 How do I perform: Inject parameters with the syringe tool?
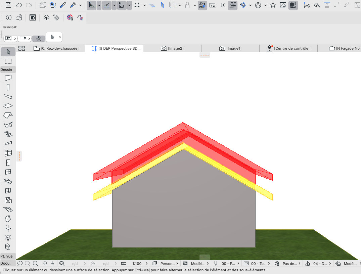[73, 5]
